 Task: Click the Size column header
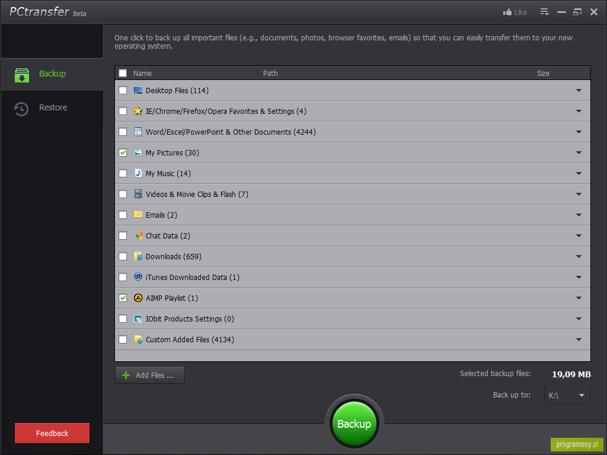click(x=543, y=73)
